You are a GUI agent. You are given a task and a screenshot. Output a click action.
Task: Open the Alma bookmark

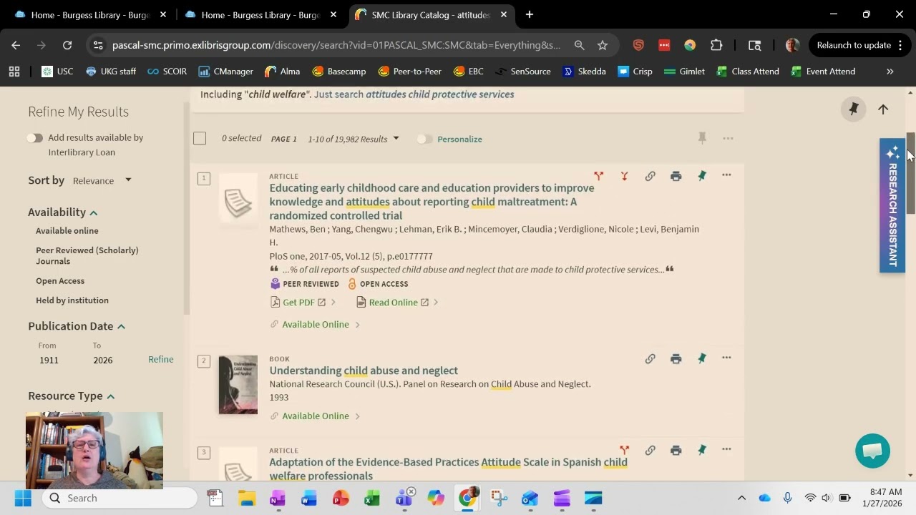coord(282,72)
